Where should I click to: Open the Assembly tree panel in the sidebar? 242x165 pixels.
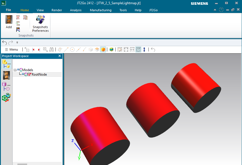(6, 64)
